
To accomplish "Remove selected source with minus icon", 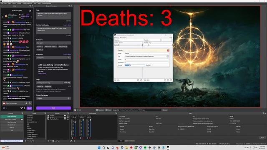I will tap(50, 141).
